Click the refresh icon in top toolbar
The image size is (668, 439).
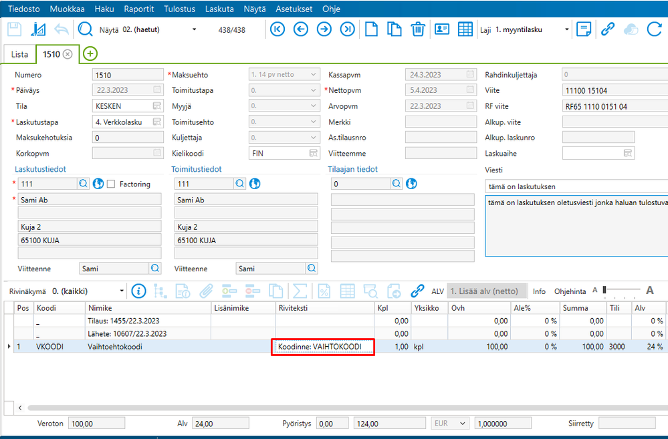654,29
